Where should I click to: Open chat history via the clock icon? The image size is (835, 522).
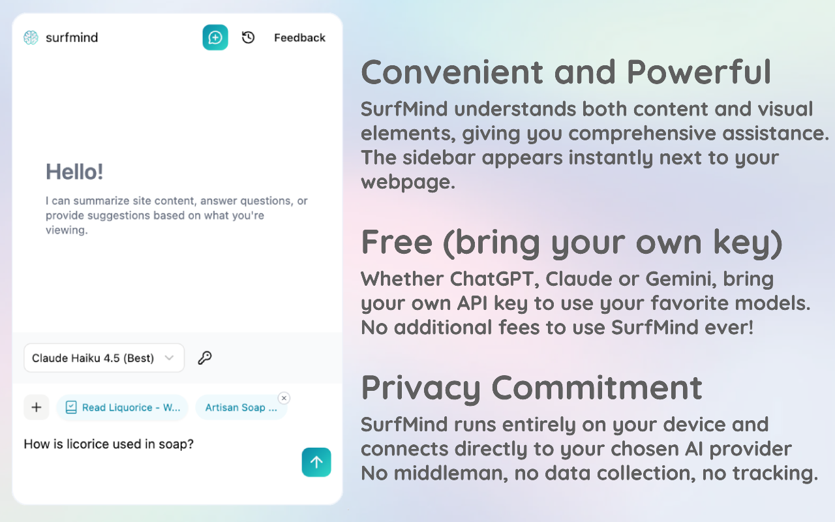coord(248,38)
